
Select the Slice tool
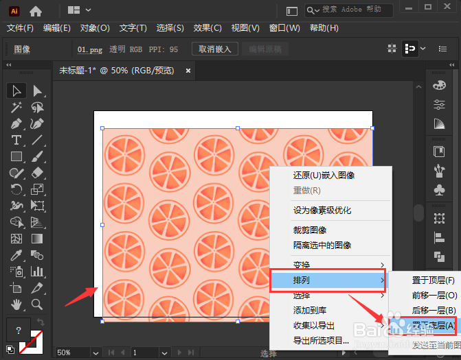(x=37, y=288)
